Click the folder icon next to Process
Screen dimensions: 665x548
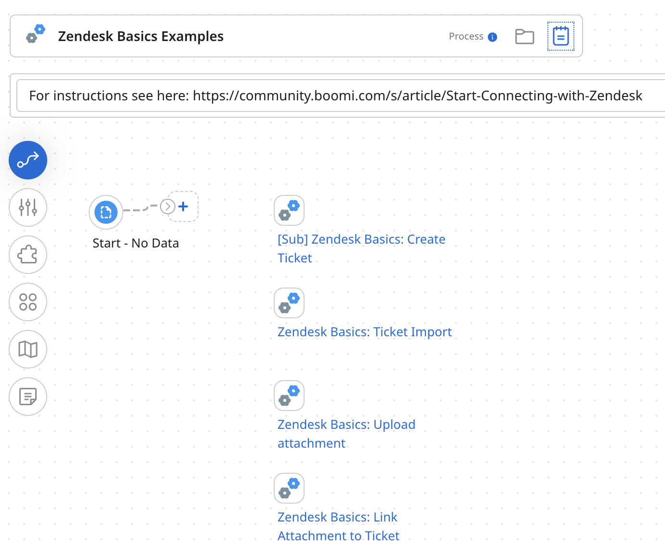tap(525, 36)
